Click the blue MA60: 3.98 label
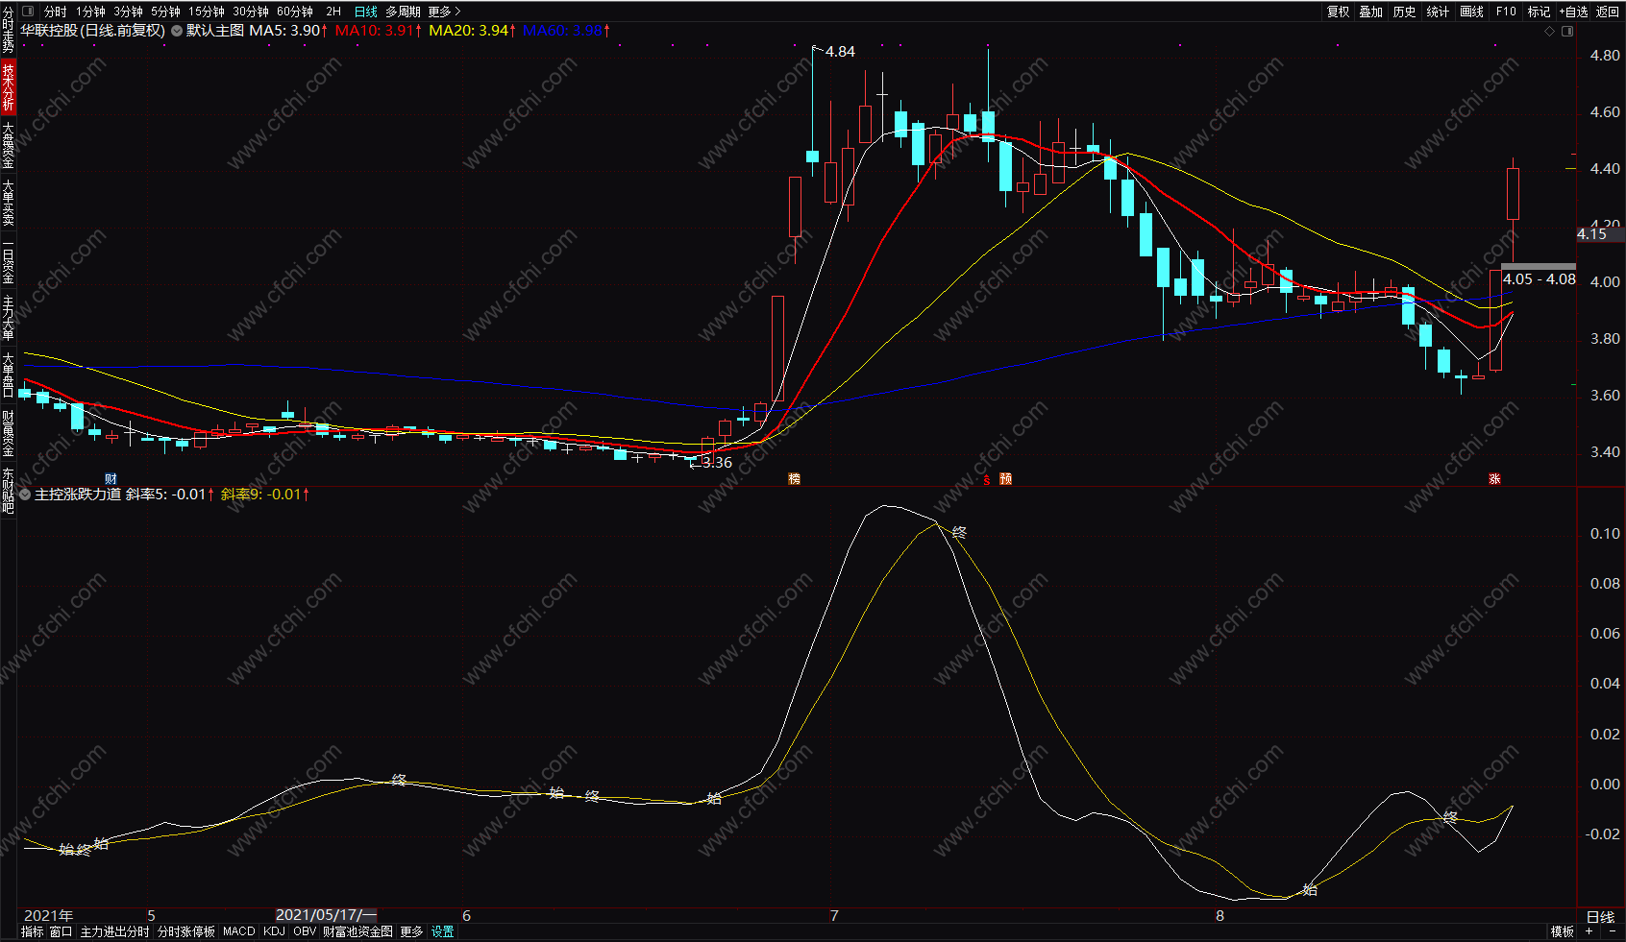1626x942 pixels. pyautogui.click(x=567, y=31)
